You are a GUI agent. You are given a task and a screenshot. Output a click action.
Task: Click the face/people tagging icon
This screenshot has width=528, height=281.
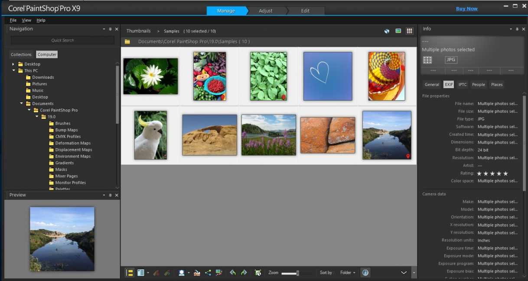(x=182, y=273)
